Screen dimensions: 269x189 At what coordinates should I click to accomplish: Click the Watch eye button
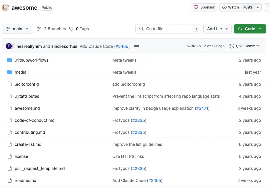tap(230, 7)
